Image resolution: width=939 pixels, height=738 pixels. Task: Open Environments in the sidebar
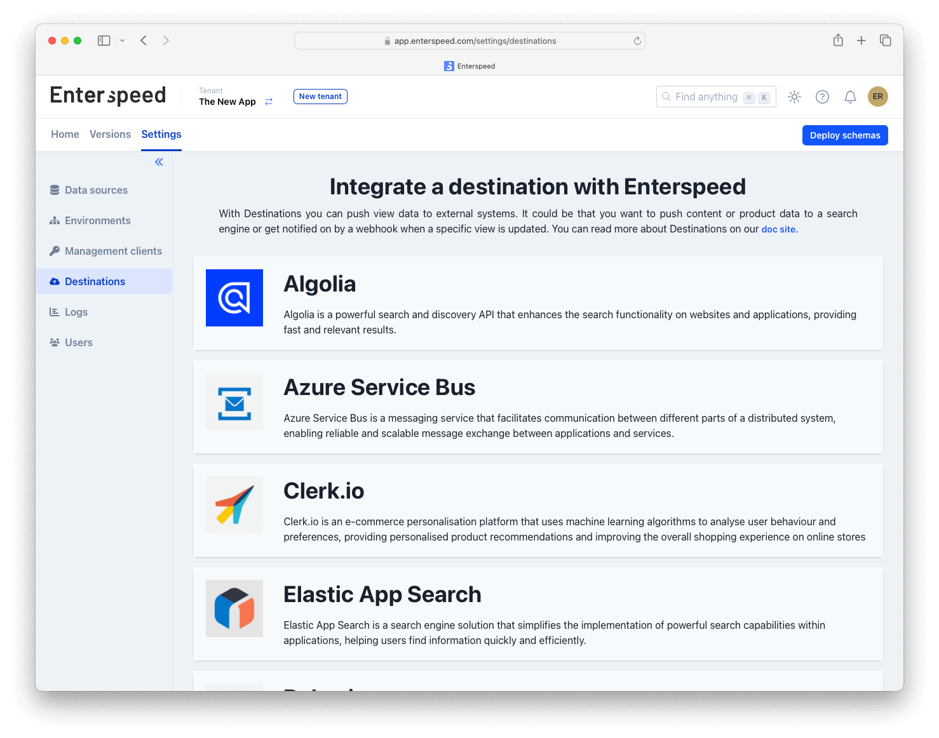click(x=104, y=220)
